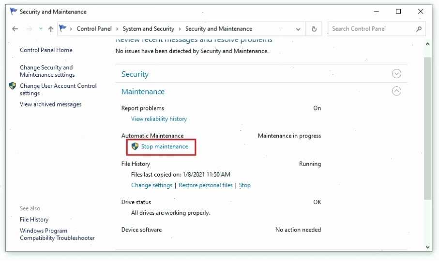439x261 pixels.
Task: Collapse the Maintenance section chevron
Action: pyautogui.click(x=396, y=91)
